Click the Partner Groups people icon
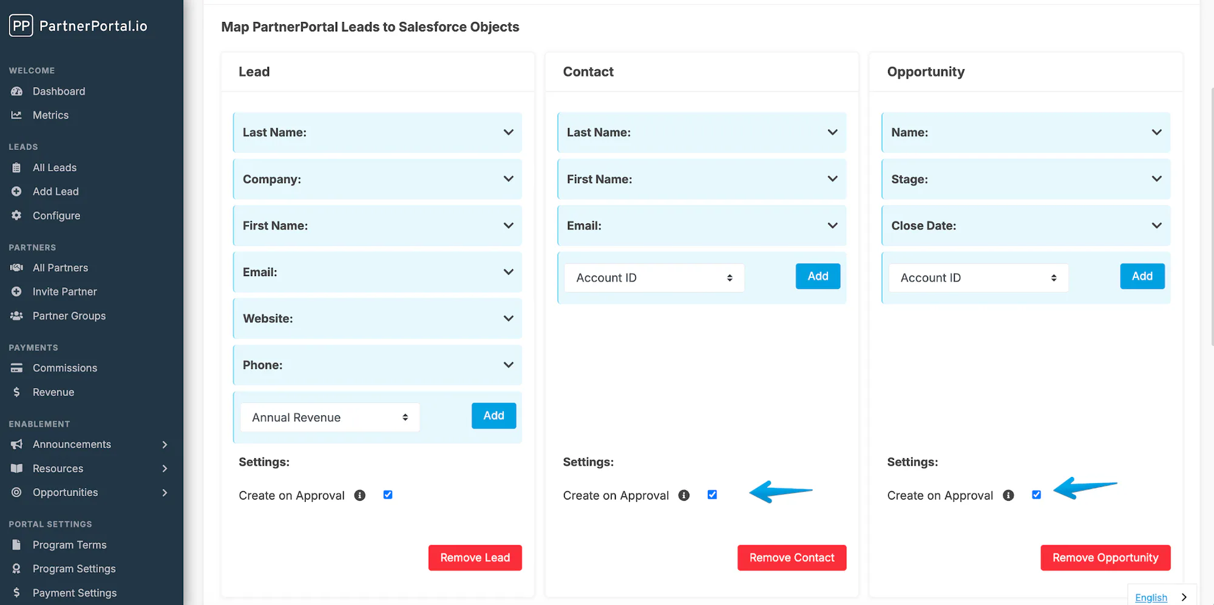This screenshot has width=1214, height=605. 16,316
